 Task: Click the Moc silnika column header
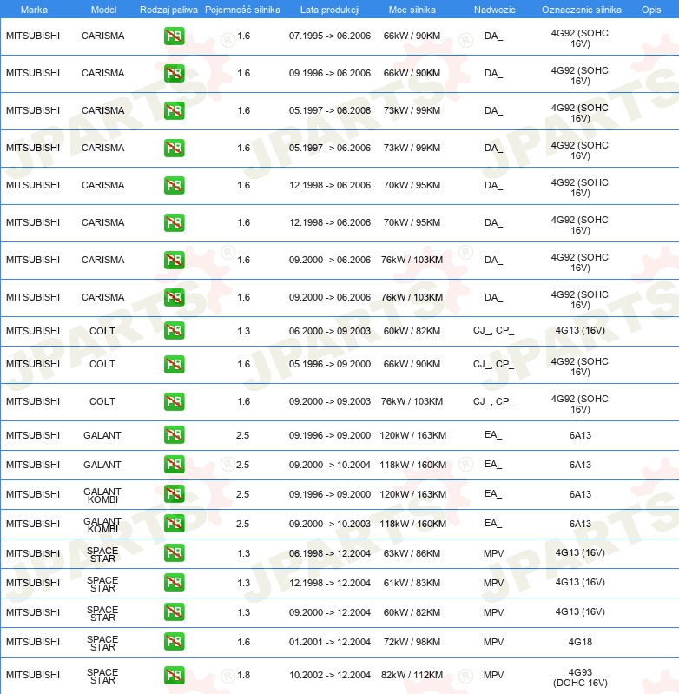pyautogui.click(x=412, y=10)
